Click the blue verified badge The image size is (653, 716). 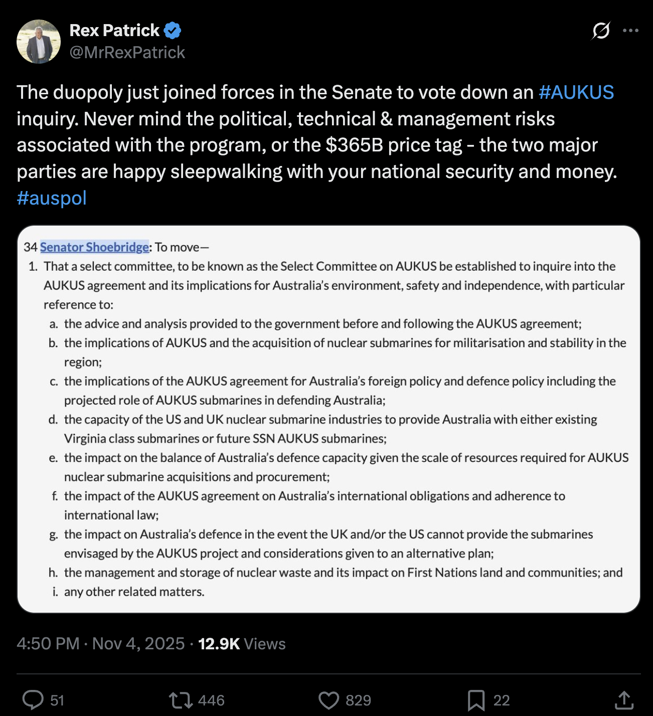click(173, 31)
